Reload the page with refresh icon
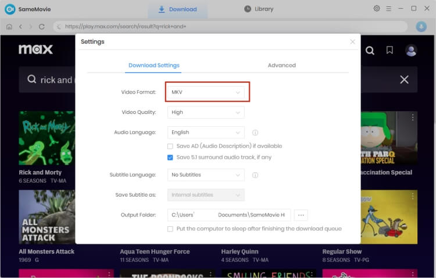Image resolution: width=436 pixels, height=278 pixels. pos(42,27)
